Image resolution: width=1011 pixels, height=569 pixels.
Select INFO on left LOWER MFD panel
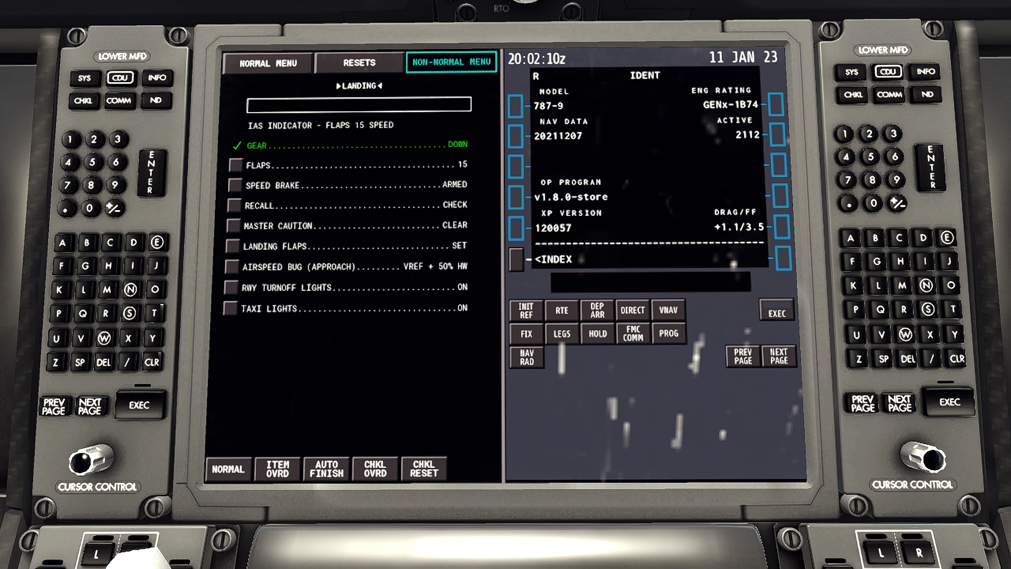click(x=157, y=77)
